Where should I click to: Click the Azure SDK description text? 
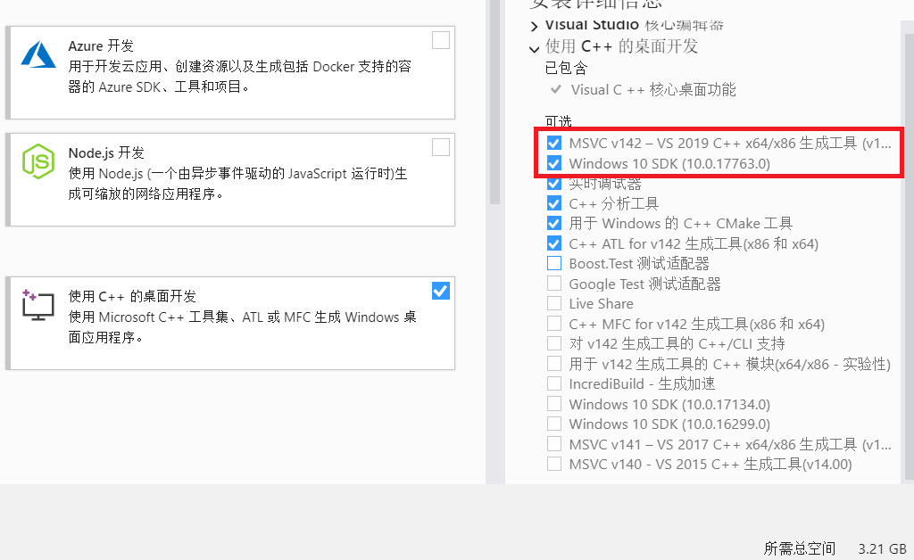239,77
